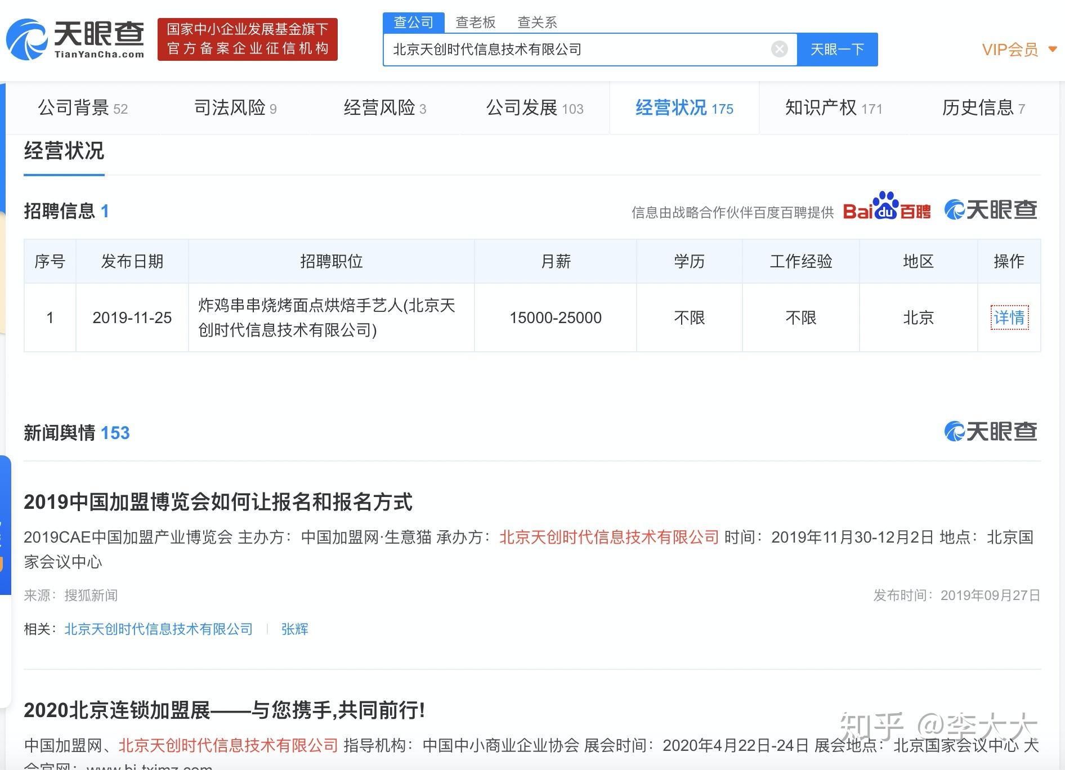Image resolution: width=1065 pixels, height=770 pixels.
Task: Click the related person link 张辉
Action: (x=294, y=629)
